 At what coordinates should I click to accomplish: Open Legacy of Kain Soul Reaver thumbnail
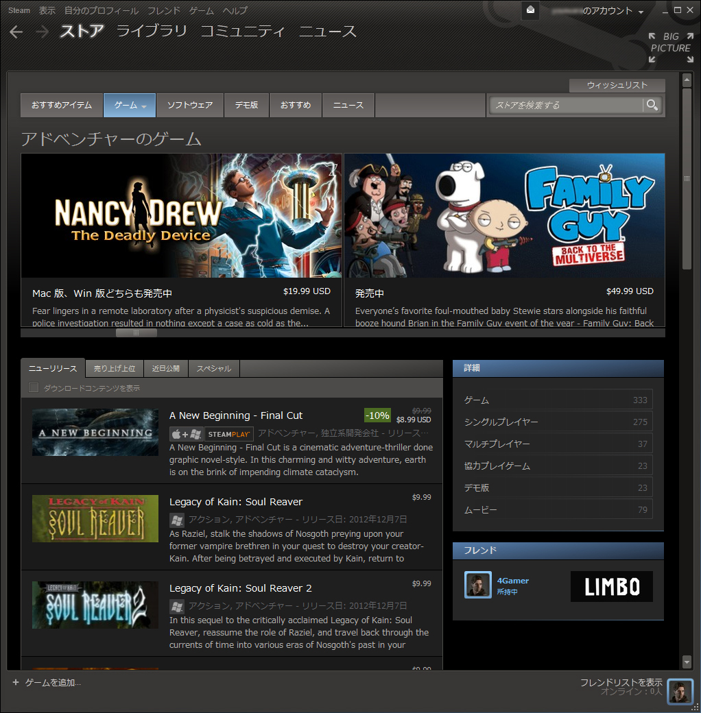(95, 518)
